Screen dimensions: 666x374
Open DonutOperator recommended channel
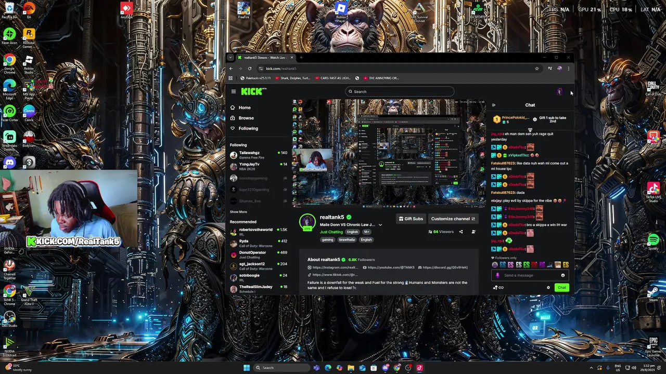(259, 255)
